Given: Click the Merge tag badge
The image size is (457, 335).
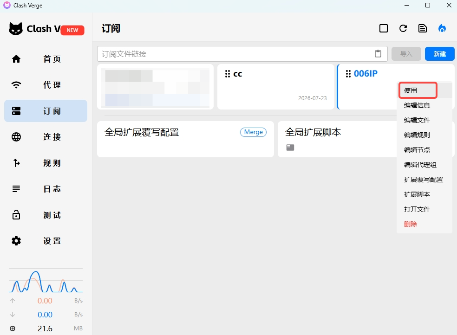Looking at the screenshot, I should pyautogui.click(x=253, y=132).
